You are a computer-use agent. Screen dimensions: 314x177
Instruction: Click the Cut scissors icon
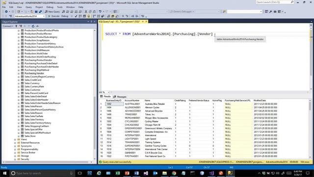pyautogui.click(x=86, y=12)
